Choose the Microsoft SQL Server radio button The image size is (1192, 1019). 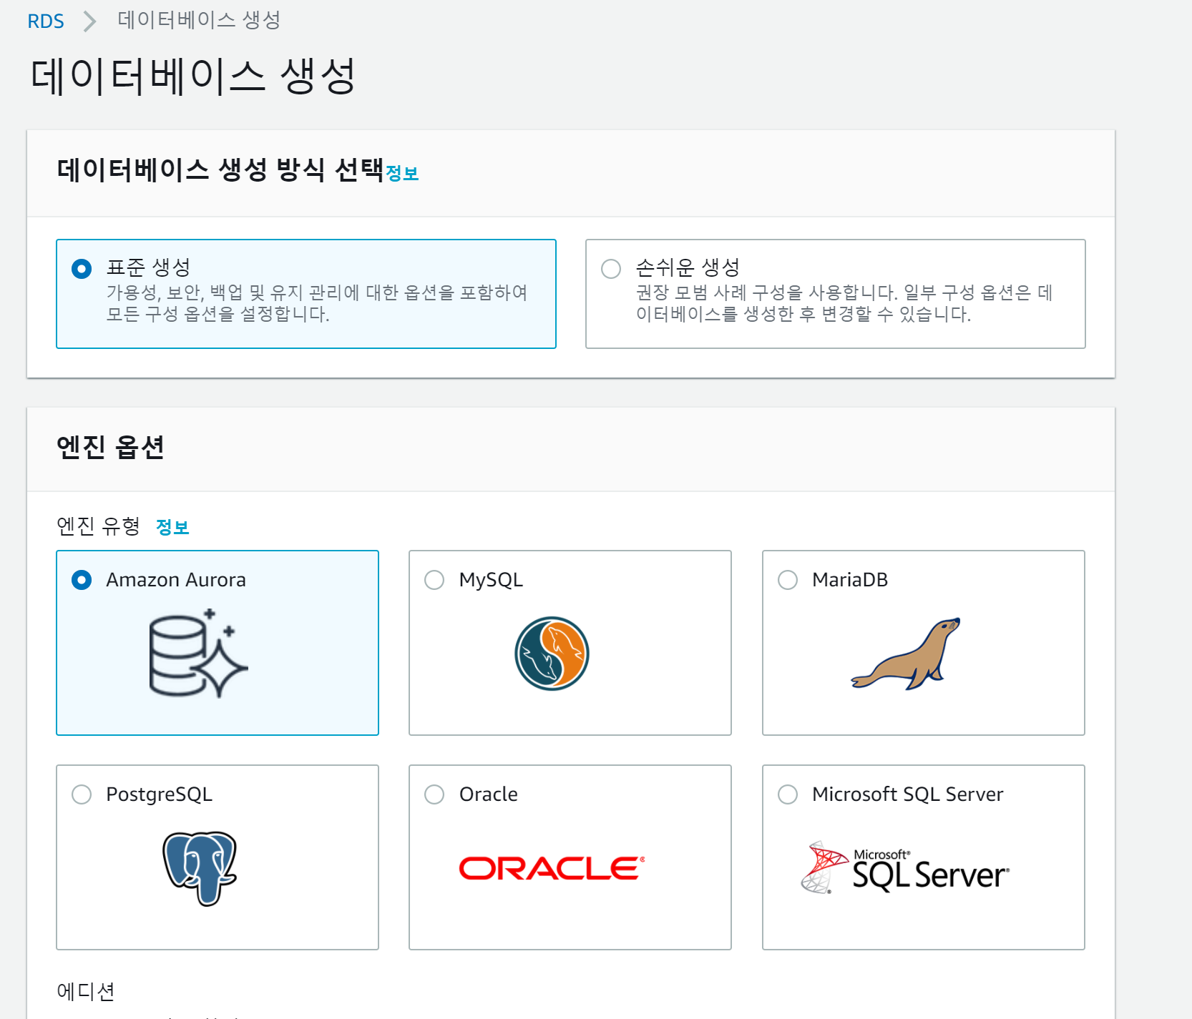788,794
